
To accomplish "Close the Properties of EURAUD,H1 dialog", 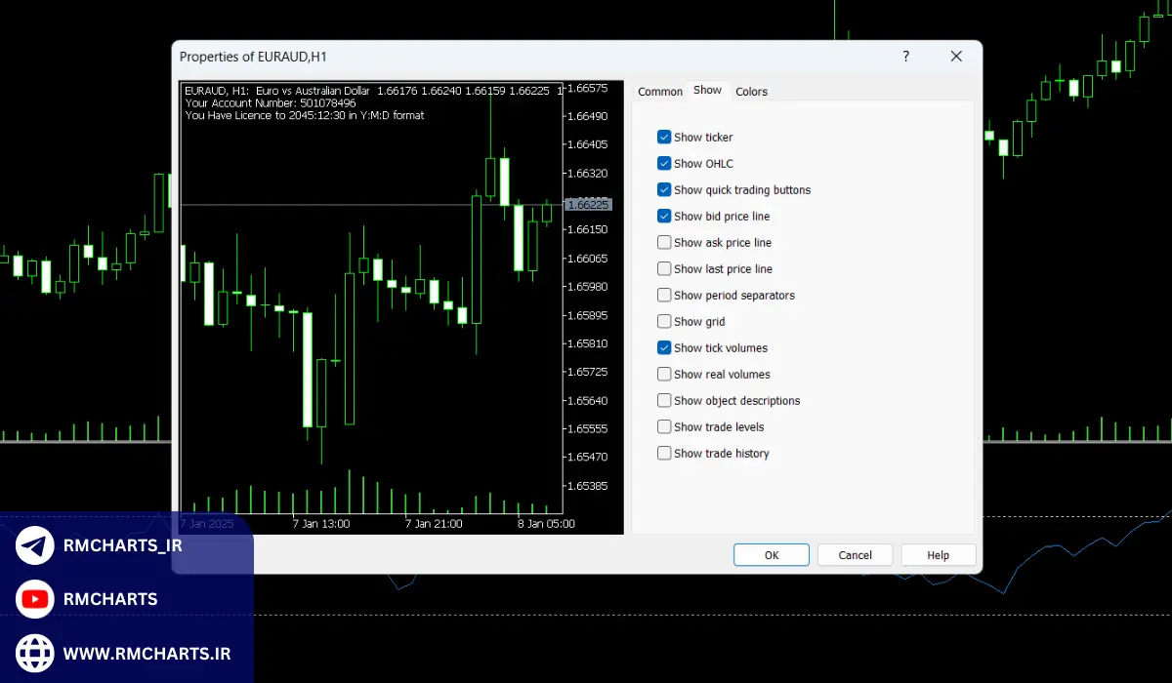I will pos(956,57).
